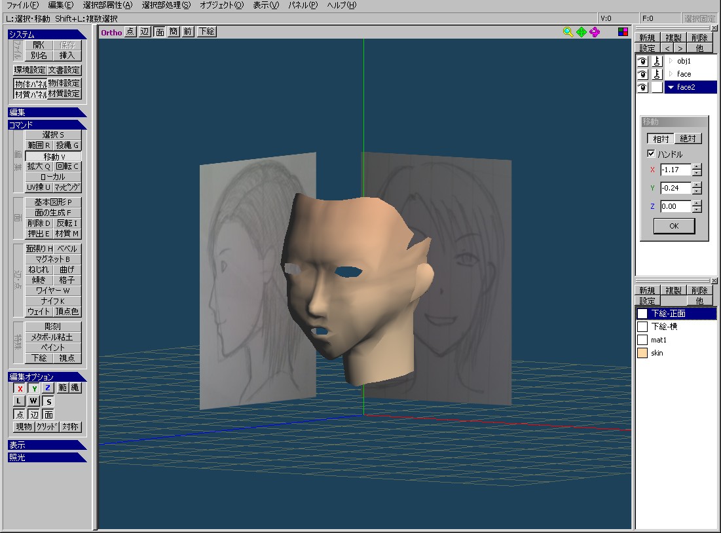Image resolution: width=721 pixels, height=533 pixels.
Task: Choose the 移動 V move command
Action: (x=53, y=156)
